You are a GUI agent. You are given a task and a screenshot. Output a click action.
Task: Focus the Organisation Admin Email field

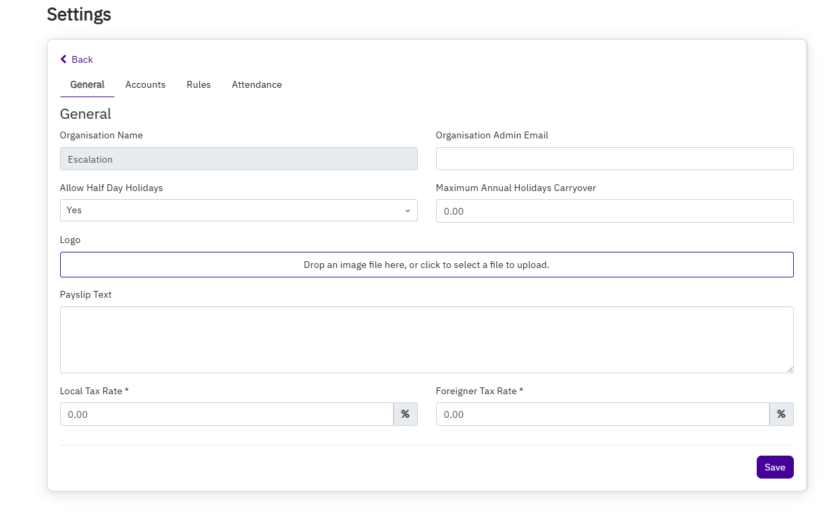coord(614,159)
